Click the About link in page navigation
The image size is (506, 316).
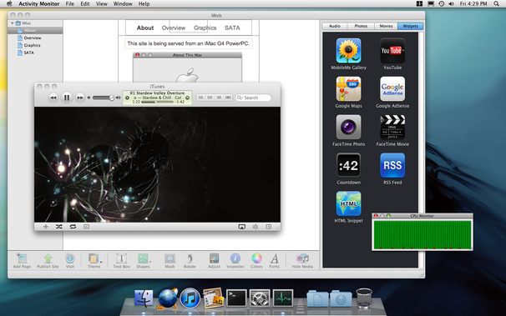tap(145, 28)
